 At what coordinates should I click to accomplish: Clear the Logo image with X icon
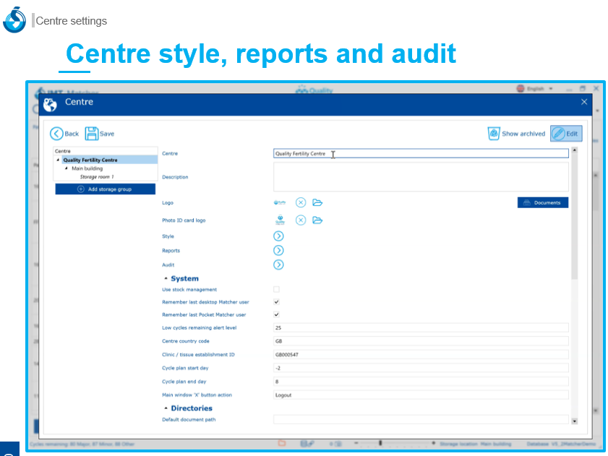[x=301, y=202]
